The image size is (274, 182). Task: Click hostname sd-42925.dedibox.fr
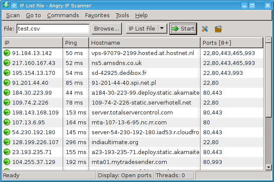(119, 73)
